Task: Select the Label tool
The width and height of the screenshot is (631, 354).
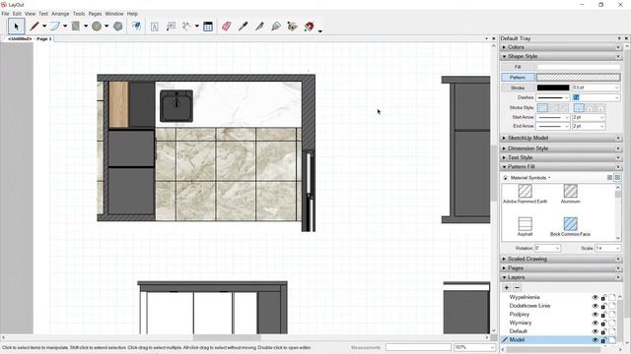Action: (171, 27)
